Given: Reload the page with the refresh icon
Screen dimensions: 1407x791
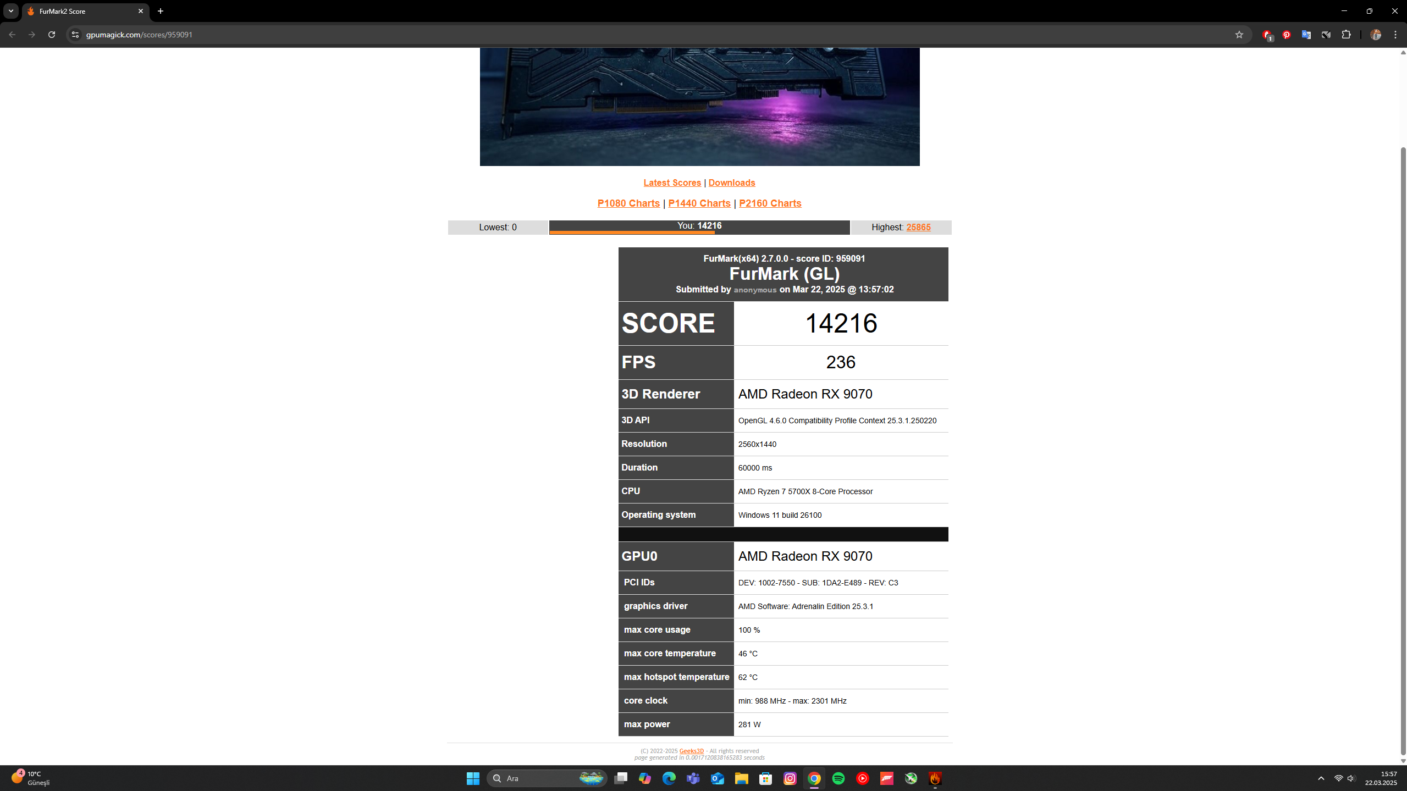Looking at the screenshot, I should point(52,35).
